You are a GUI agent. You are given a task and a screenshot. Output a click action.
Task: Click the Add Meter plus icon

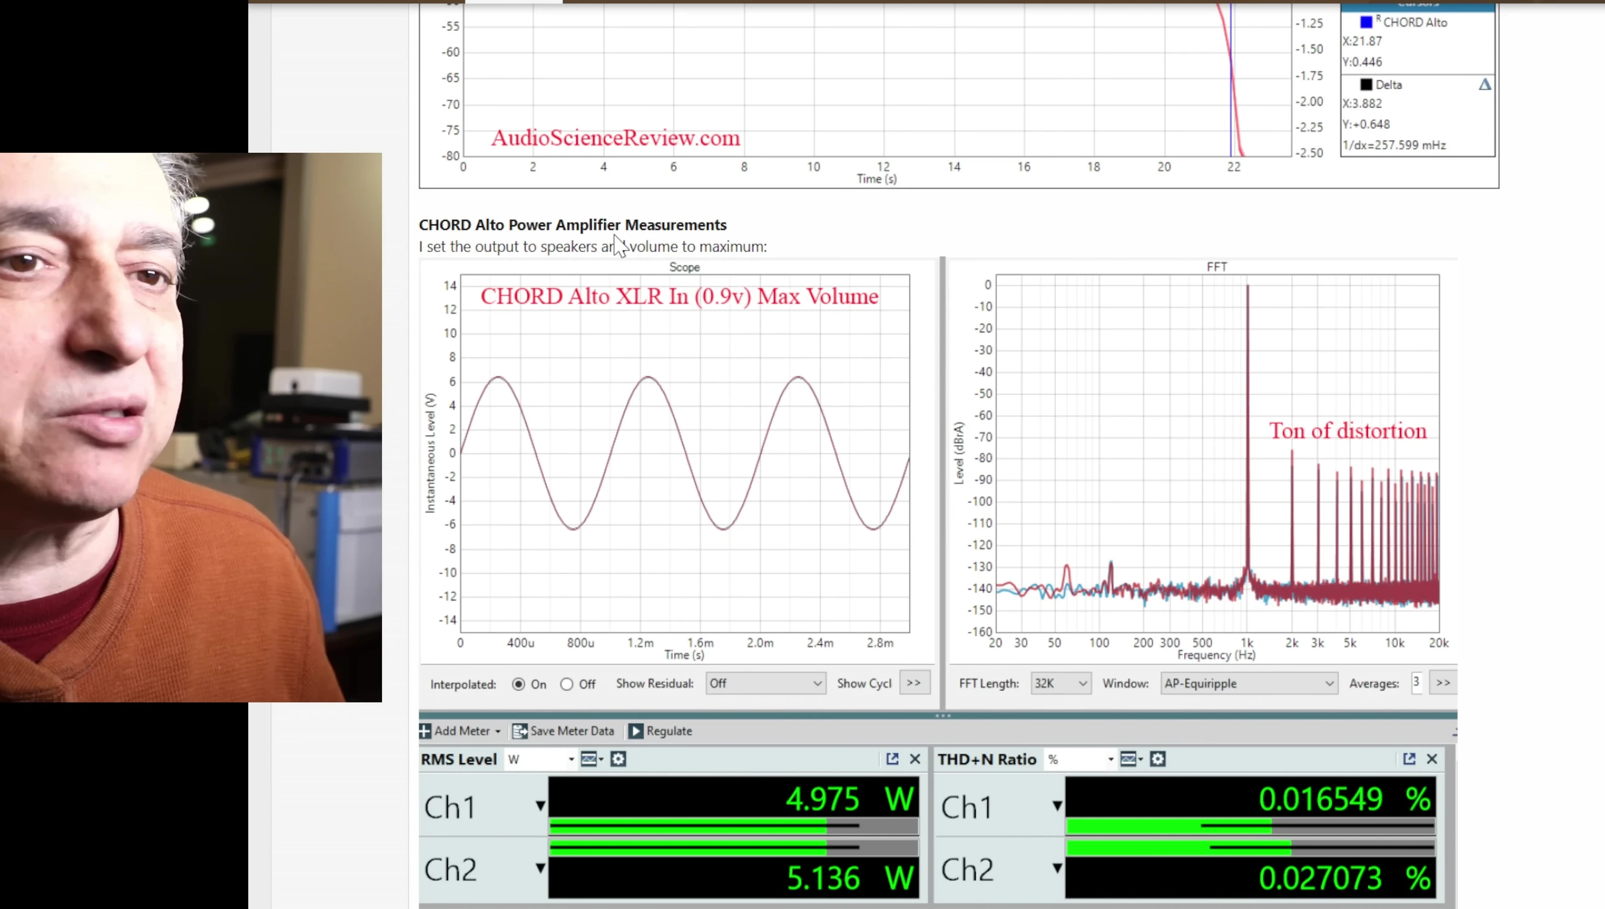(425, 730)
